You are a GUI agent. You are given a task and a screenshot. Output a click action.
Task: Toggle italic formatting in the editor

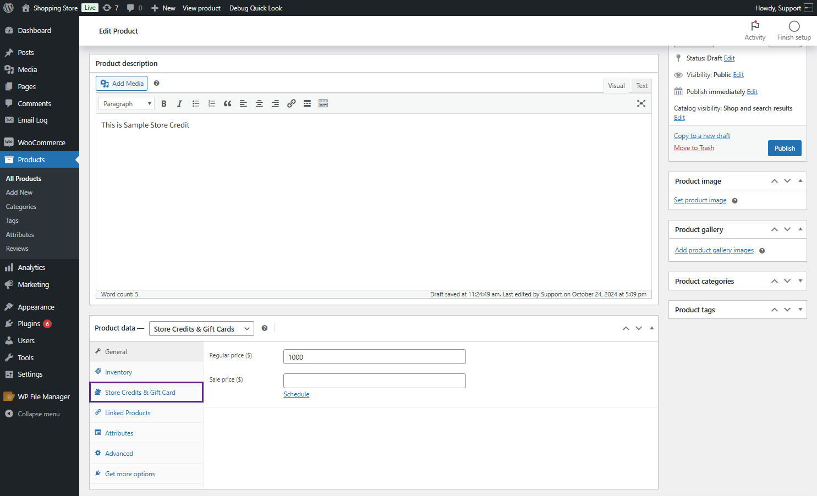coord(179,103)
